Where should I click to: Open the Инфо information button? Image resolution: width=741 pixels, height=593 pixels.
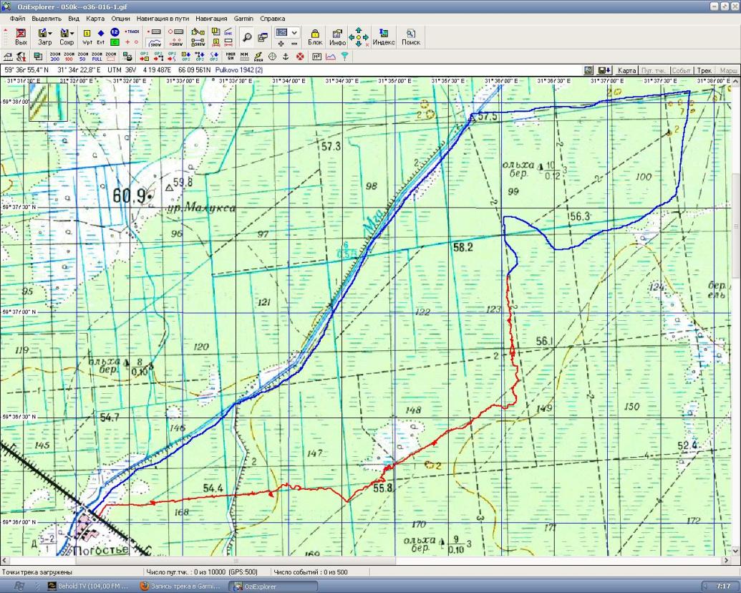tap(337, 37)
